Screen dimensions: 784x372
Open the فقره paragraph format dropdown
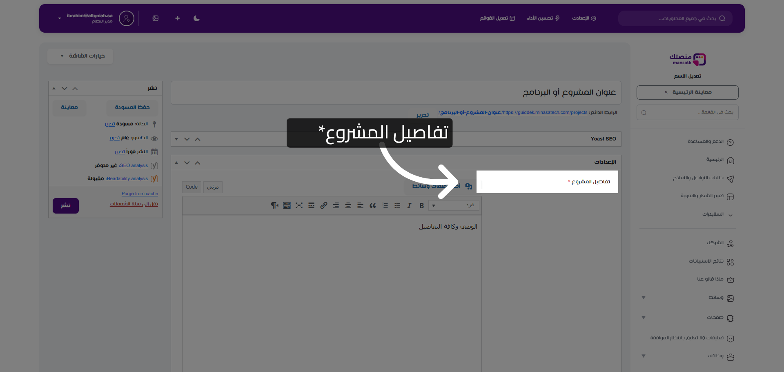(453, 205)
